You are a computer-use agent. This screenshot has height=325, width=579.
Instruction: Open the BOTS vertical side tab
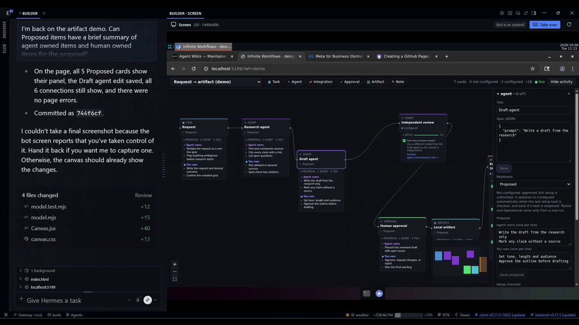point(4,49)
